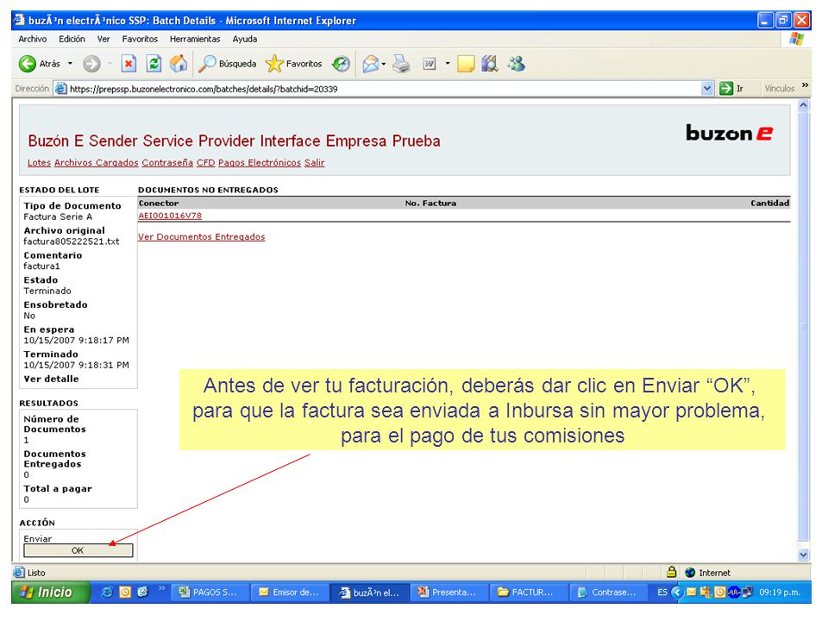Open the CFD link
828x621 pixels.
tap(206, 163)
